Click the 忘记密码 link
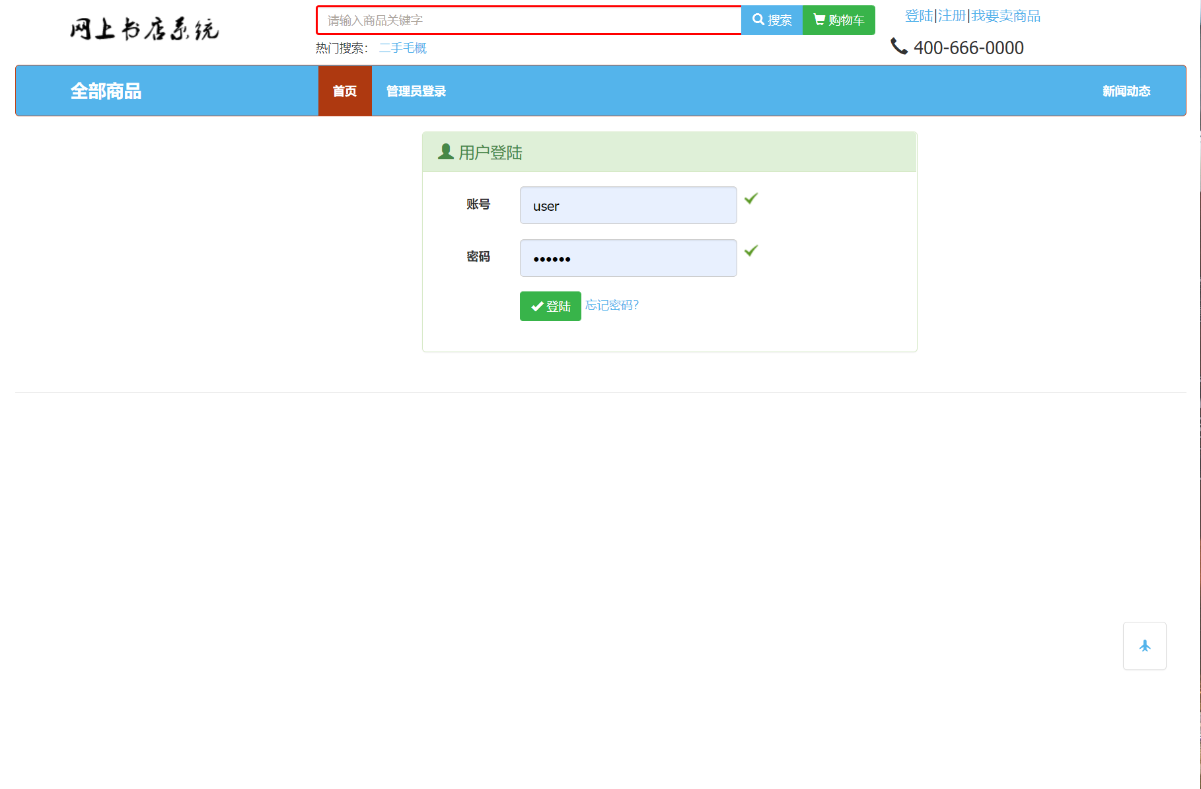 (611, 305)
